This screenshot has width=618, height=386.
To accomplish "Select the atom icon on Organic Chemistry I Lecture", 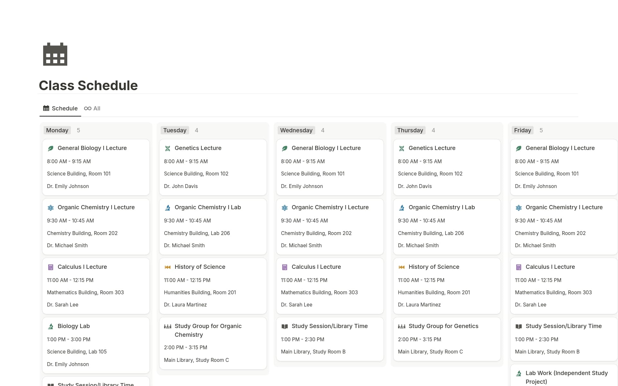I will 51,208.
